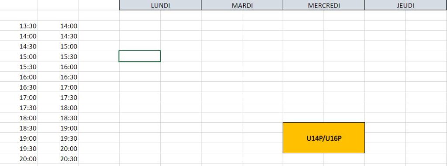Select the 19:30 start time cell
This screenshot has height=166, width=447.
click(19, 149)
